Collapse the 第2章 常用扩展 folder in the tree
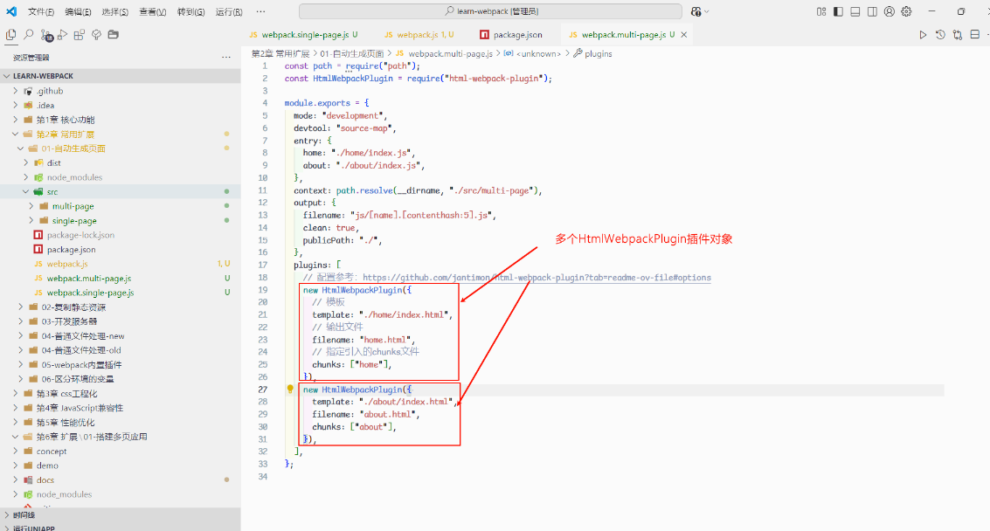 pos(120,134)
